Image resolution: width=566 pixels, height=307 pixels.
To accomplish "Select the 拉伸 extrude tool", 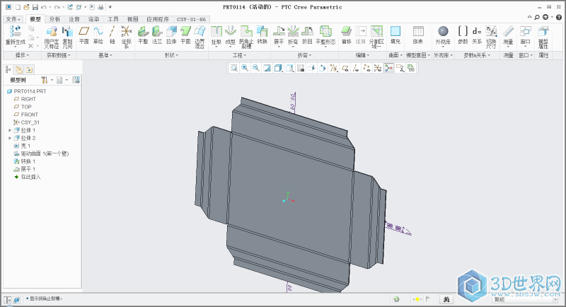I will (171, 35).
